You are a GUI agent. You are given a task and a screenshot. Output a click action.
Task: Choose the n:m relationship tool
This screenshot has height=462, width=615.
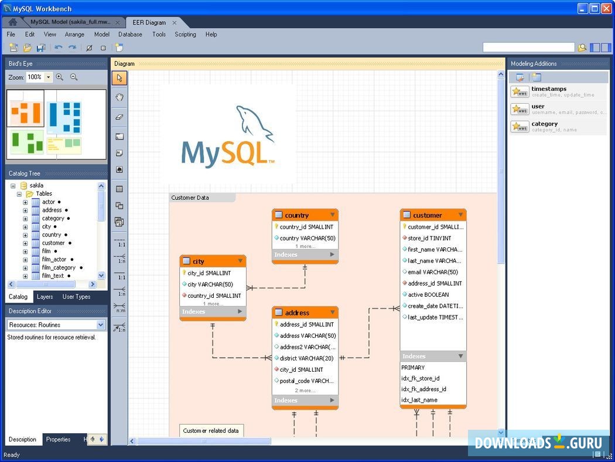pyautogui.click(x=119, y=308)
